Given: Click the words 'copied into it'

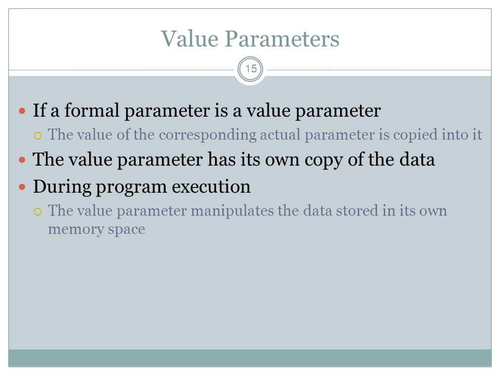Looking at the screenshot, I should coord(437,135).
